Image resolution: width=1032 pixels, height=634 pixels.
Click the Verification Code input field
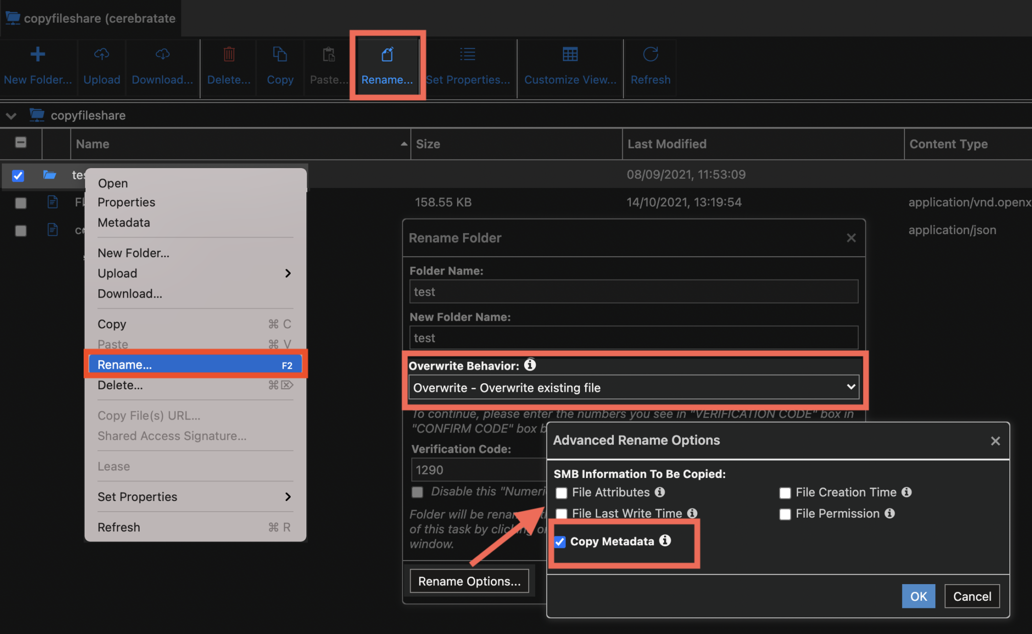pos(479,469)
